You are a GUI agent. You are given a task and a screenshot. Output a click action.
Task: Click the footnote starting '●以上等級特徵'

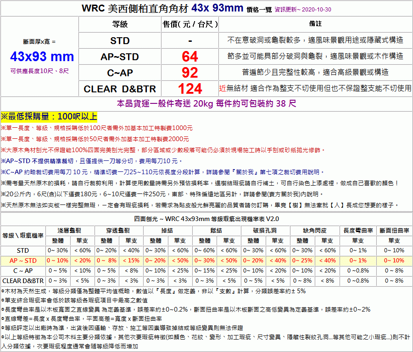coord(206,342)
